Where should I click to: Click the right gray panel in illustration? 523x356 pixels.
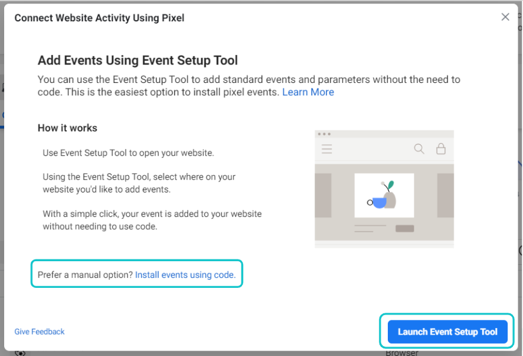coord(445,195)
